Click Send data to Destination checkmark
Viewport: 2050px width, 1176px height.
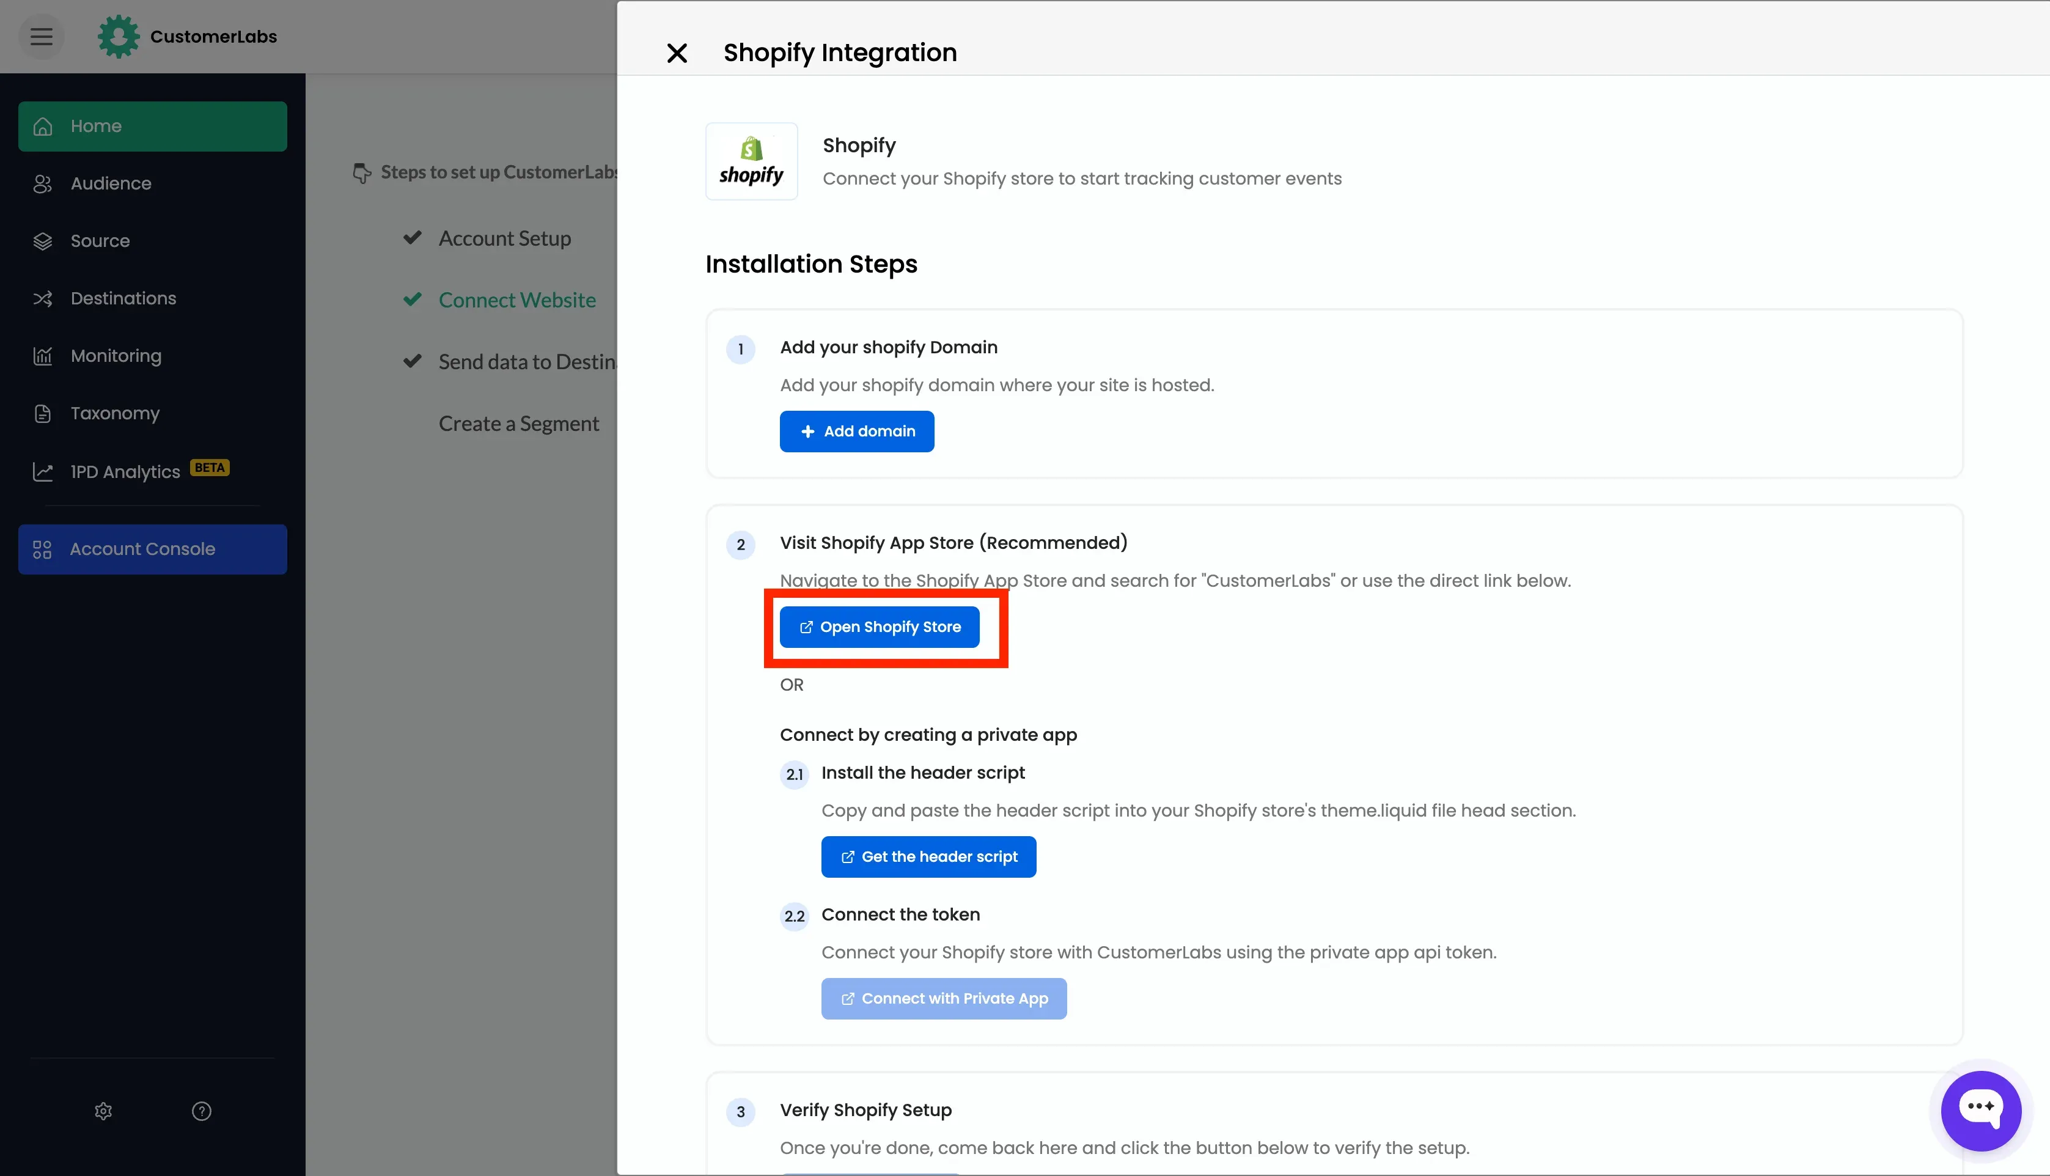coord(413,361)
